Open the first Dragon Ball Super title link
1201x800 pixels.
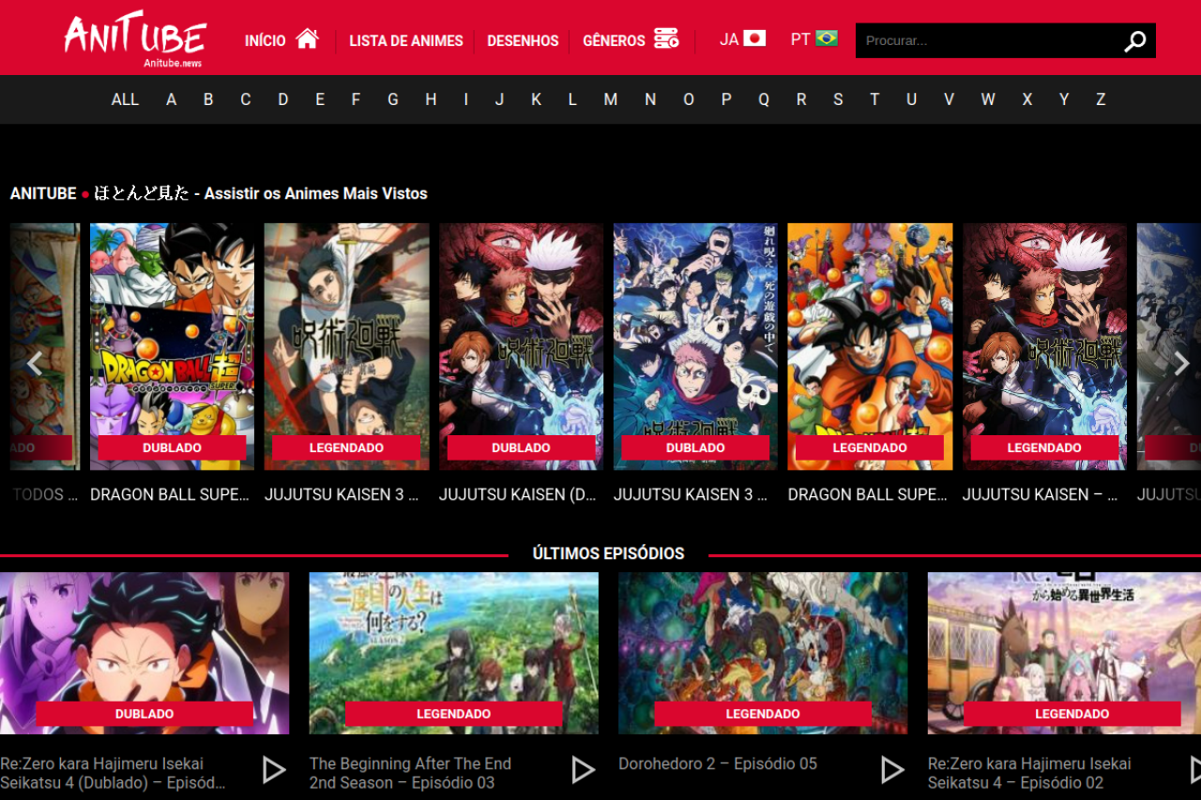pos(170,494)
